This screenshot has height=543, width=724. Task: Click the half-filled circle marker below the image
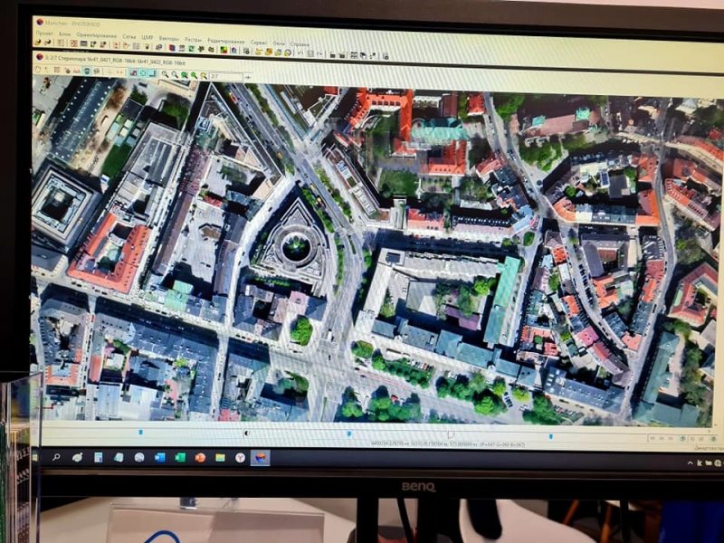pos(247,433)
